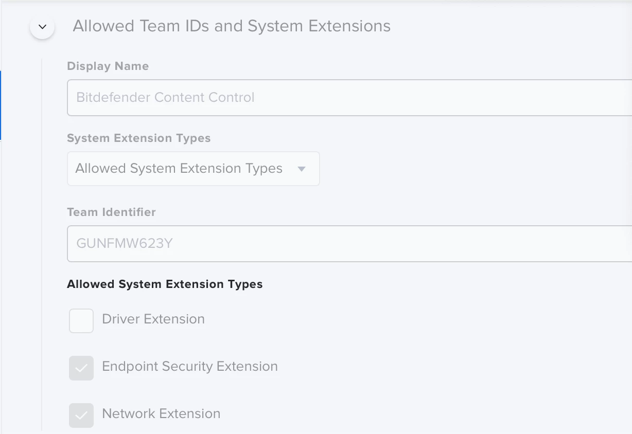Click the Display Name field with Bitdefender Content Control
632x434 pixels.
349,98
